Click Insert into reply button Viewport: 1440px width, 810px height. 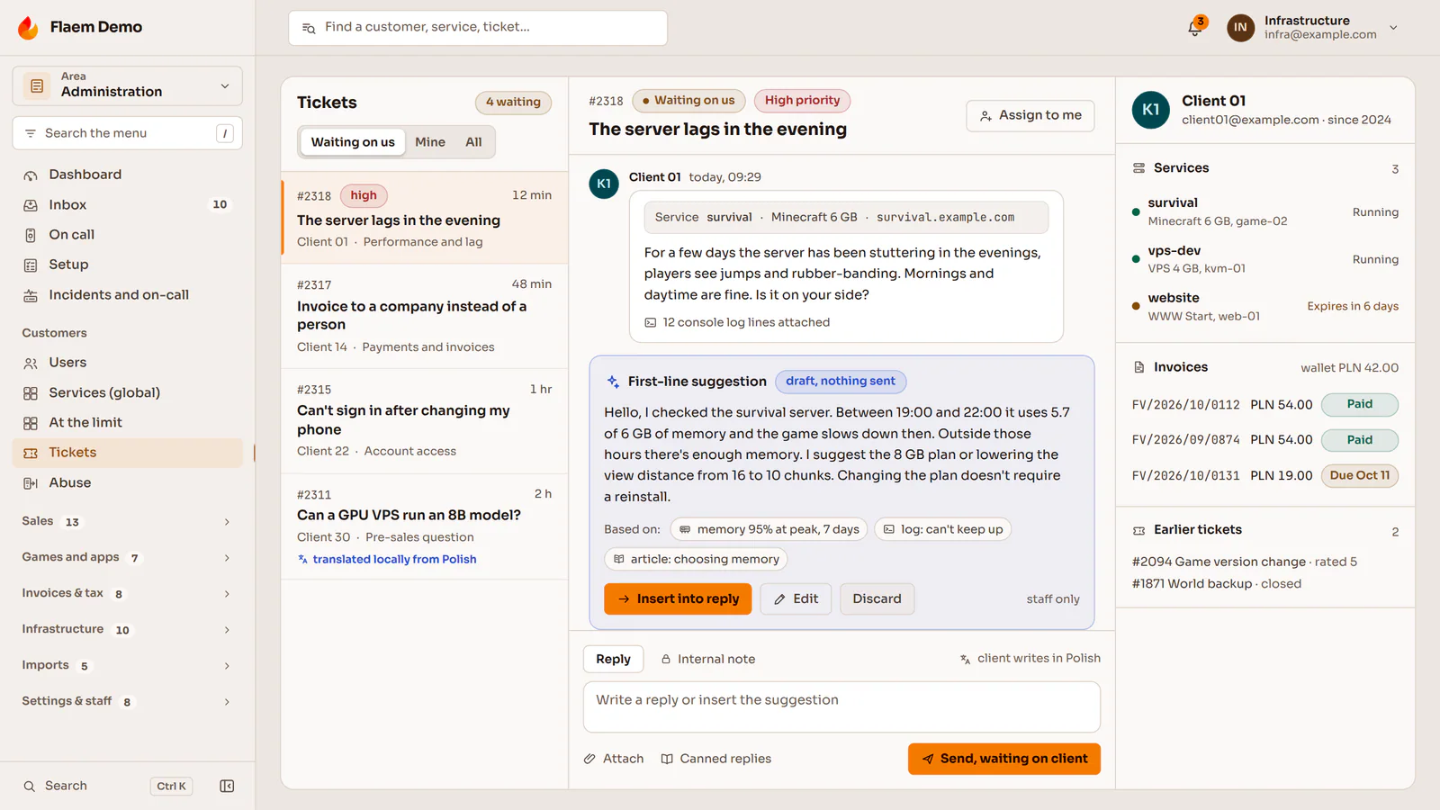click(679, 598)
